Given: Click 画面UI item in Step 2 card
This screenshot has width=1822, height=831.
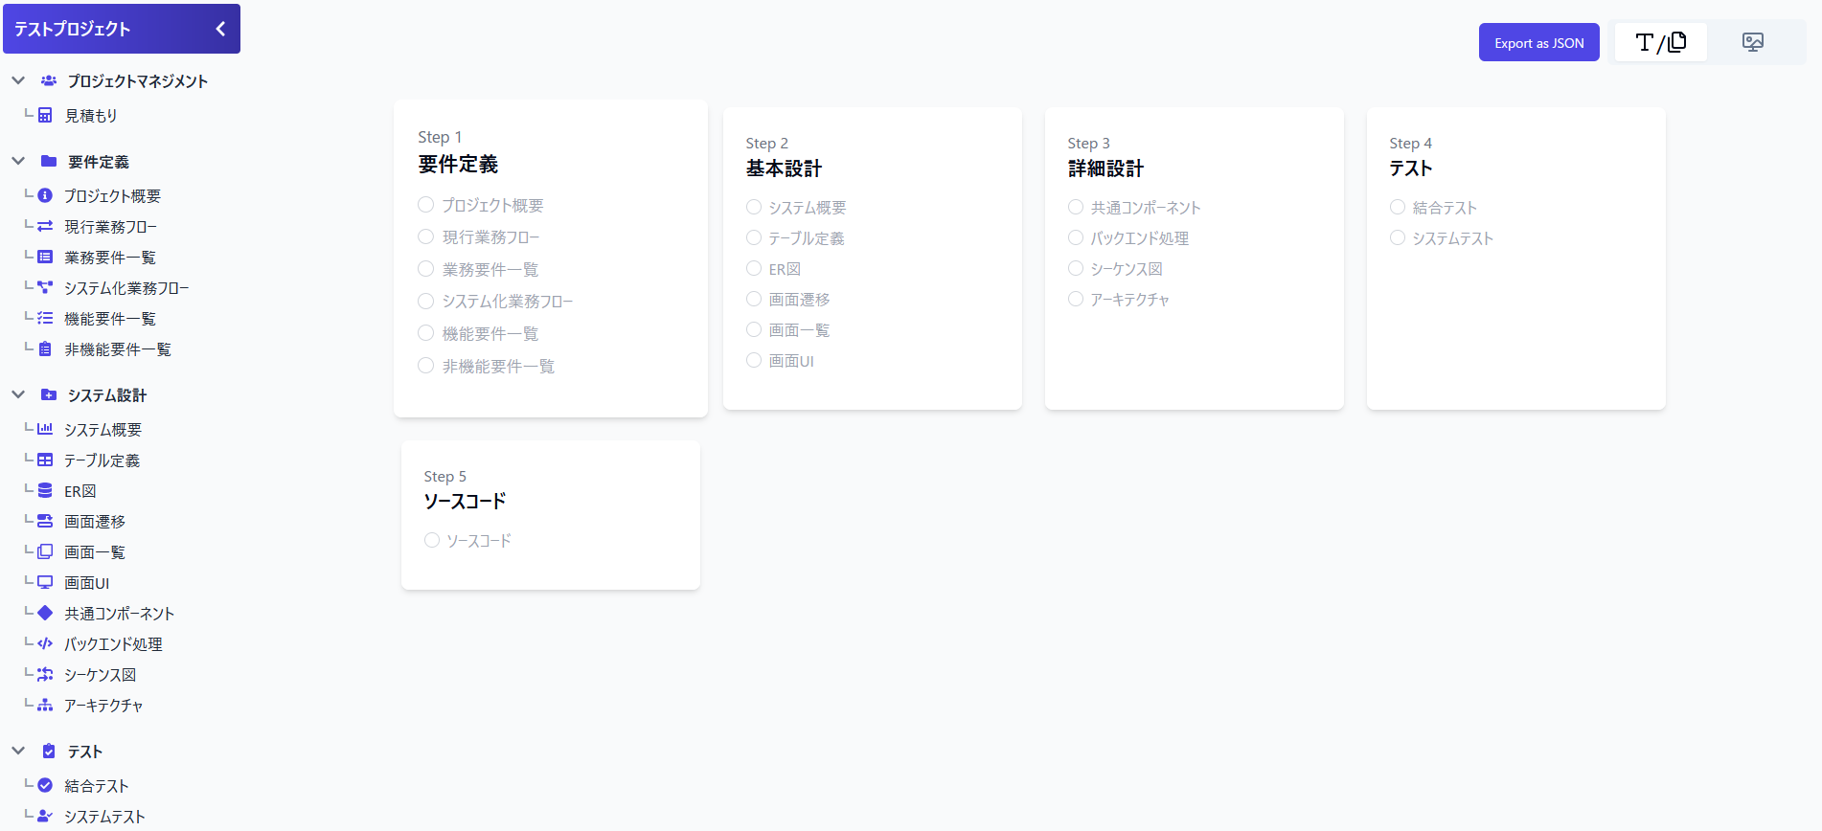Looking at the screenshot, I should [791, 361].
